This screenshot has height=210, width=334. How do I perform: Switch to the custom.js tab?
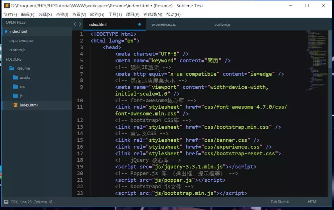tap(222, 24)
